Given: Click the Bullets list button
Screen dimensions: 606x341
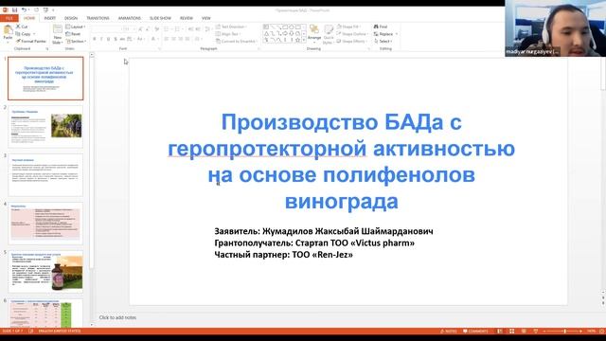Looking at the screenshot, I should [x=167, y=29].
